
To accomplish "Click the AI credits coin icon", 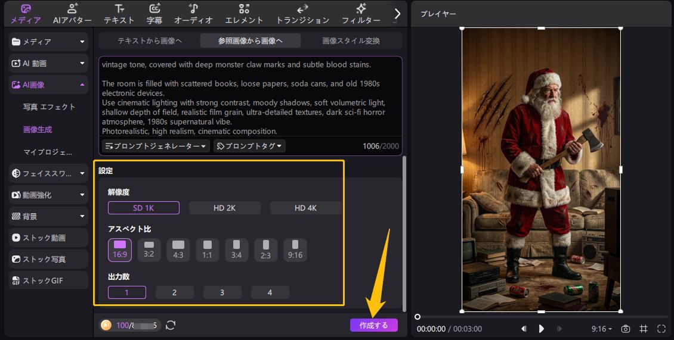I will pyautogui.click(x=106, y=325).
